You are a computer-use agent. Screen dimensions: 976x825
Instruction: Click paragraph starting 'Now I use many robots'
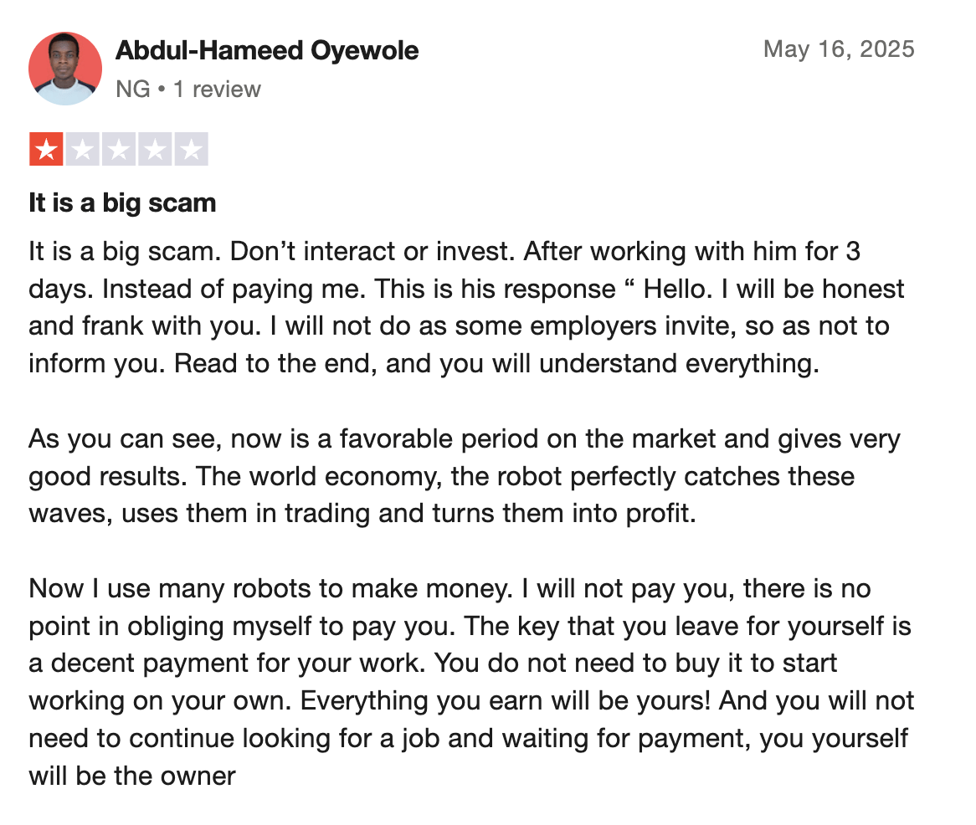(x=471, y=682)
